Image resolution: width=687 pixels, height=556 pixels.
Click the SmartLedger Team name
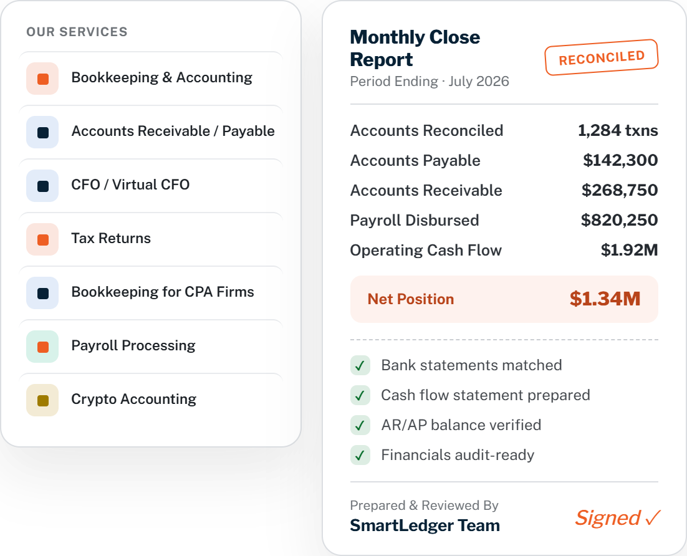(425, 525)
